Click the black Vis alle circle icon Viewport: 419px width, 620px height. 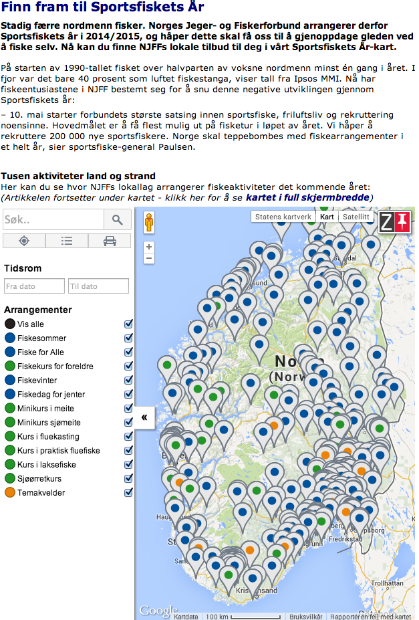[x=10, y=324]
